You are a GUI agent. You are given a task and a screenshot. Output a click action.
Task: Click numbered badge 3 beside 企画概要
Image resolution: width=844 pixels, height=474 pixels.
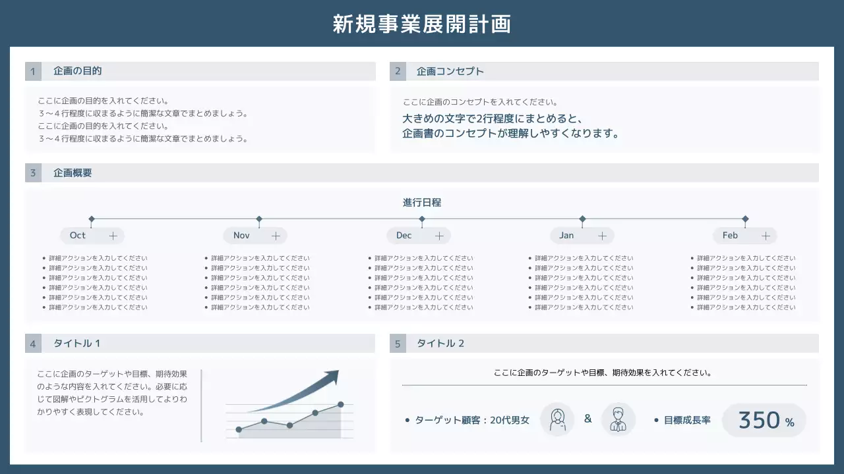(x=33, y=172)
